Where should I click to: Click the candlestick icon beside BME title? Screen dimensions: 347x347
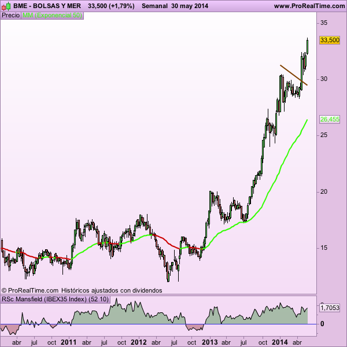(x=6, y=6)
